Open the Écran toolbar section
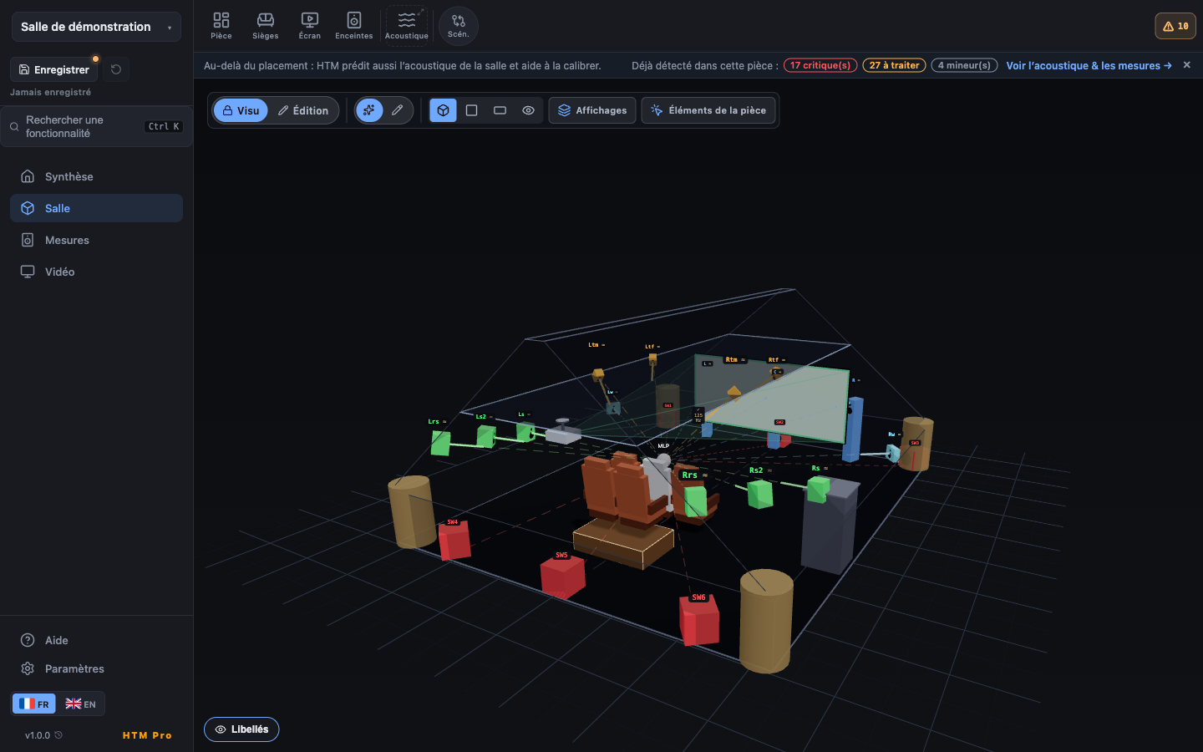Image resolution: width=1203 pixels, height=752 pixels. 310,25
